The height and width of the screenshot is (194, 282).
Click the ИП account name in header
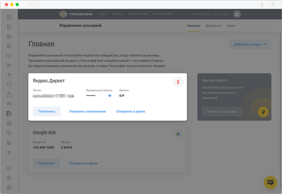211,14
